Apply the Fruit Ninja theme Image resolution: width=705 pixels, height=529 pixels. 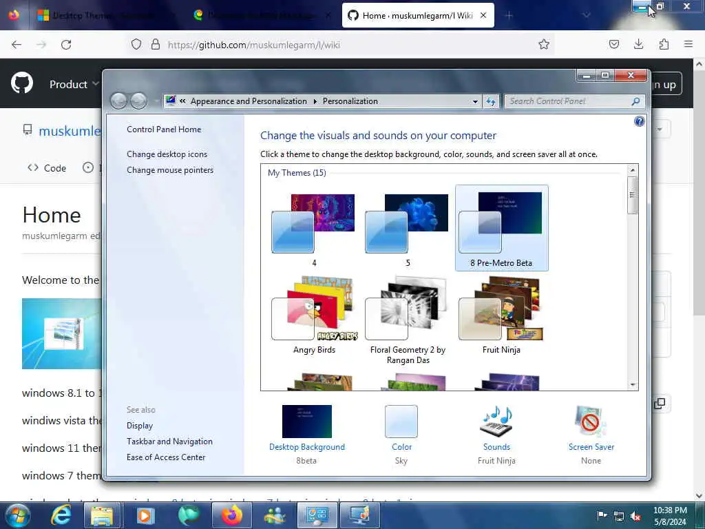tap(501, 315)
